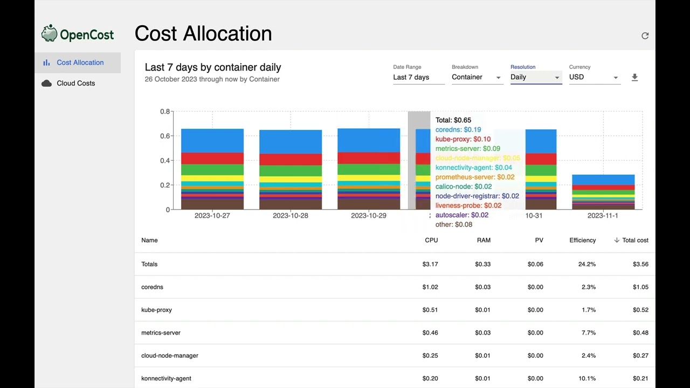Click the Total cost sort arrow icon

pyautogui.click(x=617, y=240)
